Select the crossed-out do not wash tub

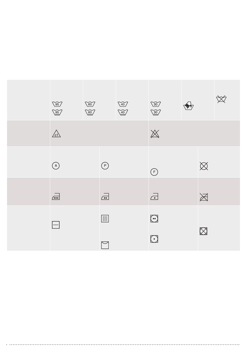pyautogui.click(x=221, y=99)
